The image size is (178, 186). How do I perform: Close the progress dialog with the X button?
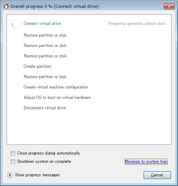coord(169,6)
